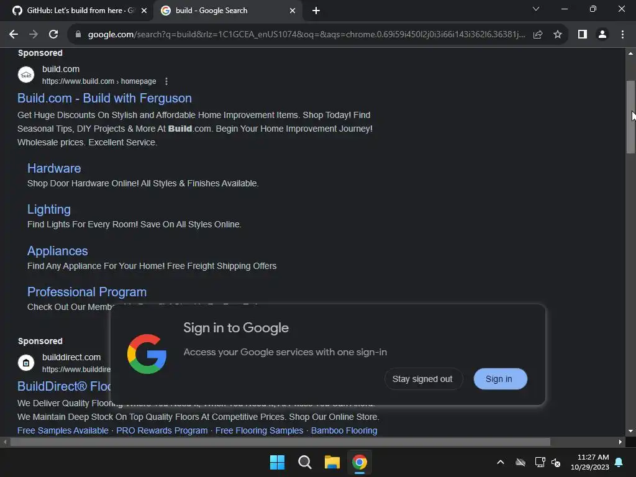Open Chrome three-dot menu
The width and height of the screenshot is (636, 477).
click(622, 35)
